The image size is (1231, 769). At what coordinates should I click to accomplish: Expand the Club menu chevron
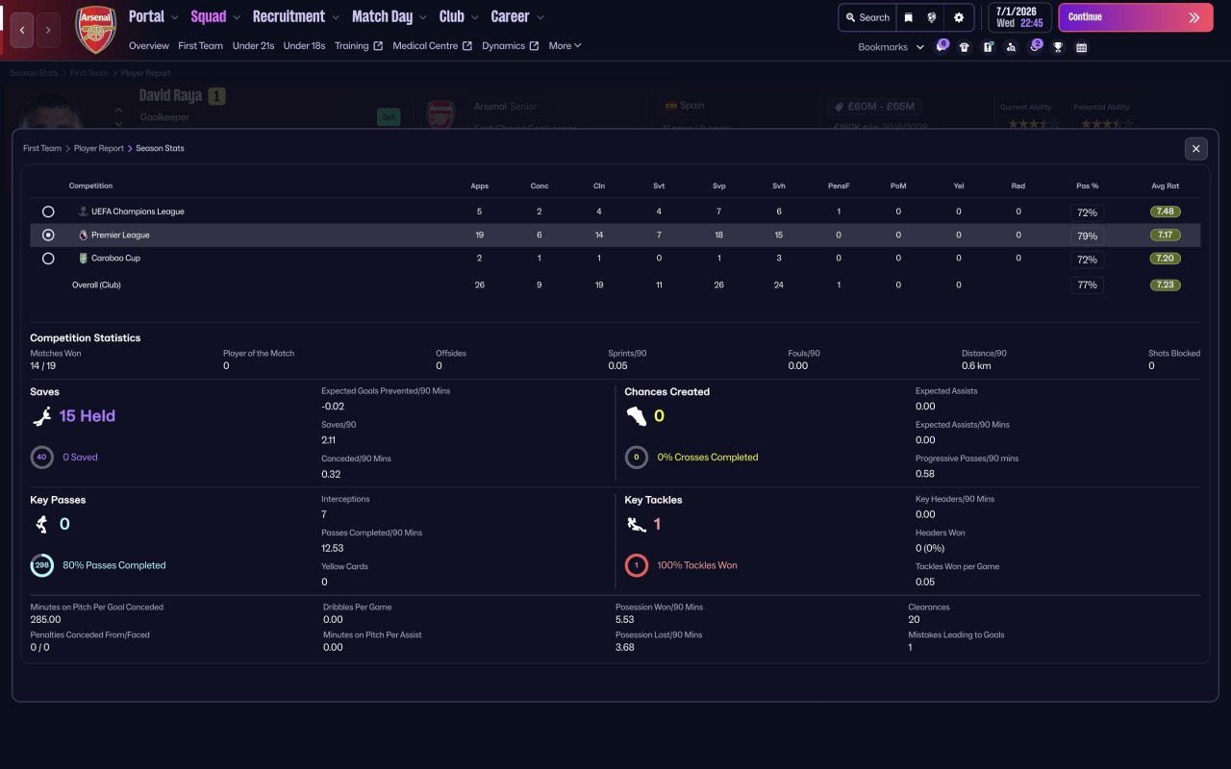(x=474, y=17)
